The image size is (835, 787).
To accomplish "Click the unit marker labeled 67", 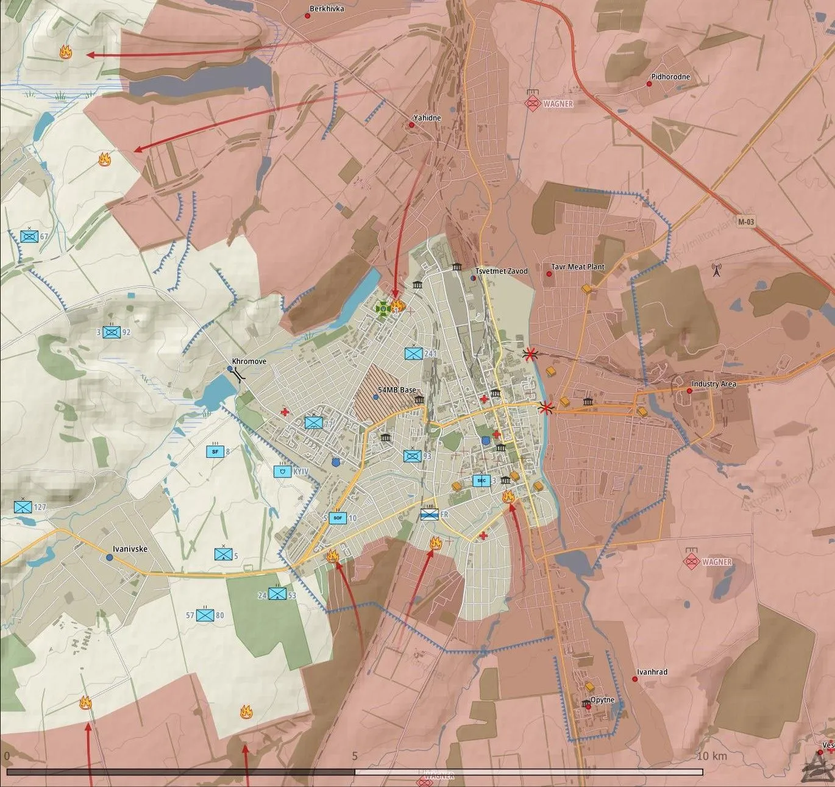I will click(29, 237).
